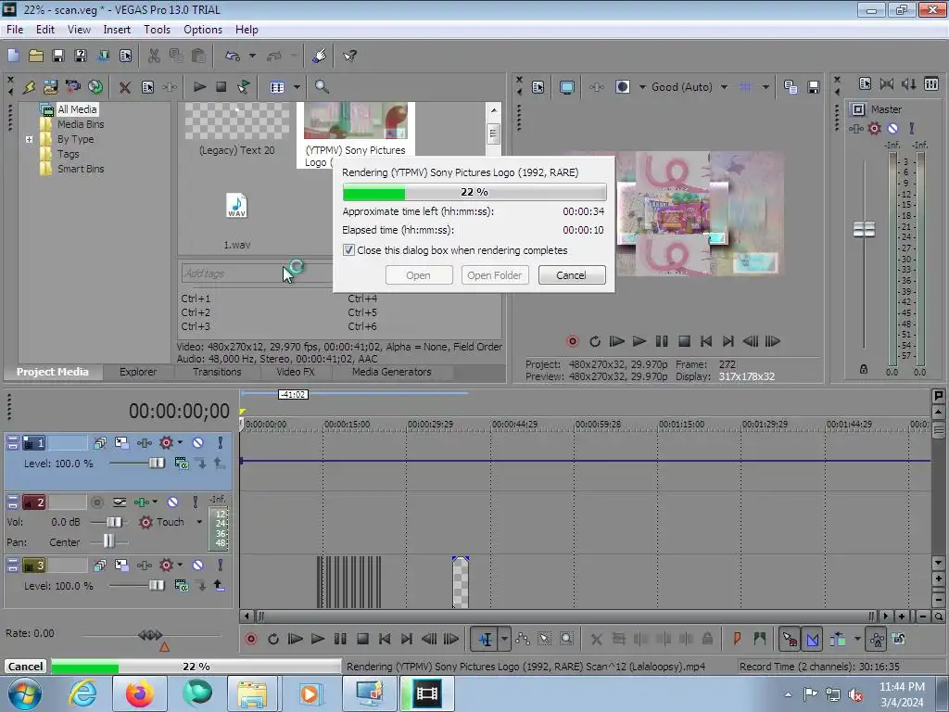Click Loop playback icon in timeline transport bar

273,639
